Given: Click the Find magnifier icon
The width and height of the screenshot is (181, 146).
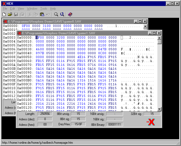Looking at the screenshot, I should tap(56, 15).
